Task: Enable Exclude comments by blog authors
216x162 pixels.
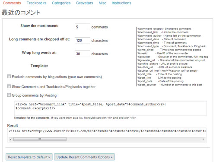Action: coord(9,76)
